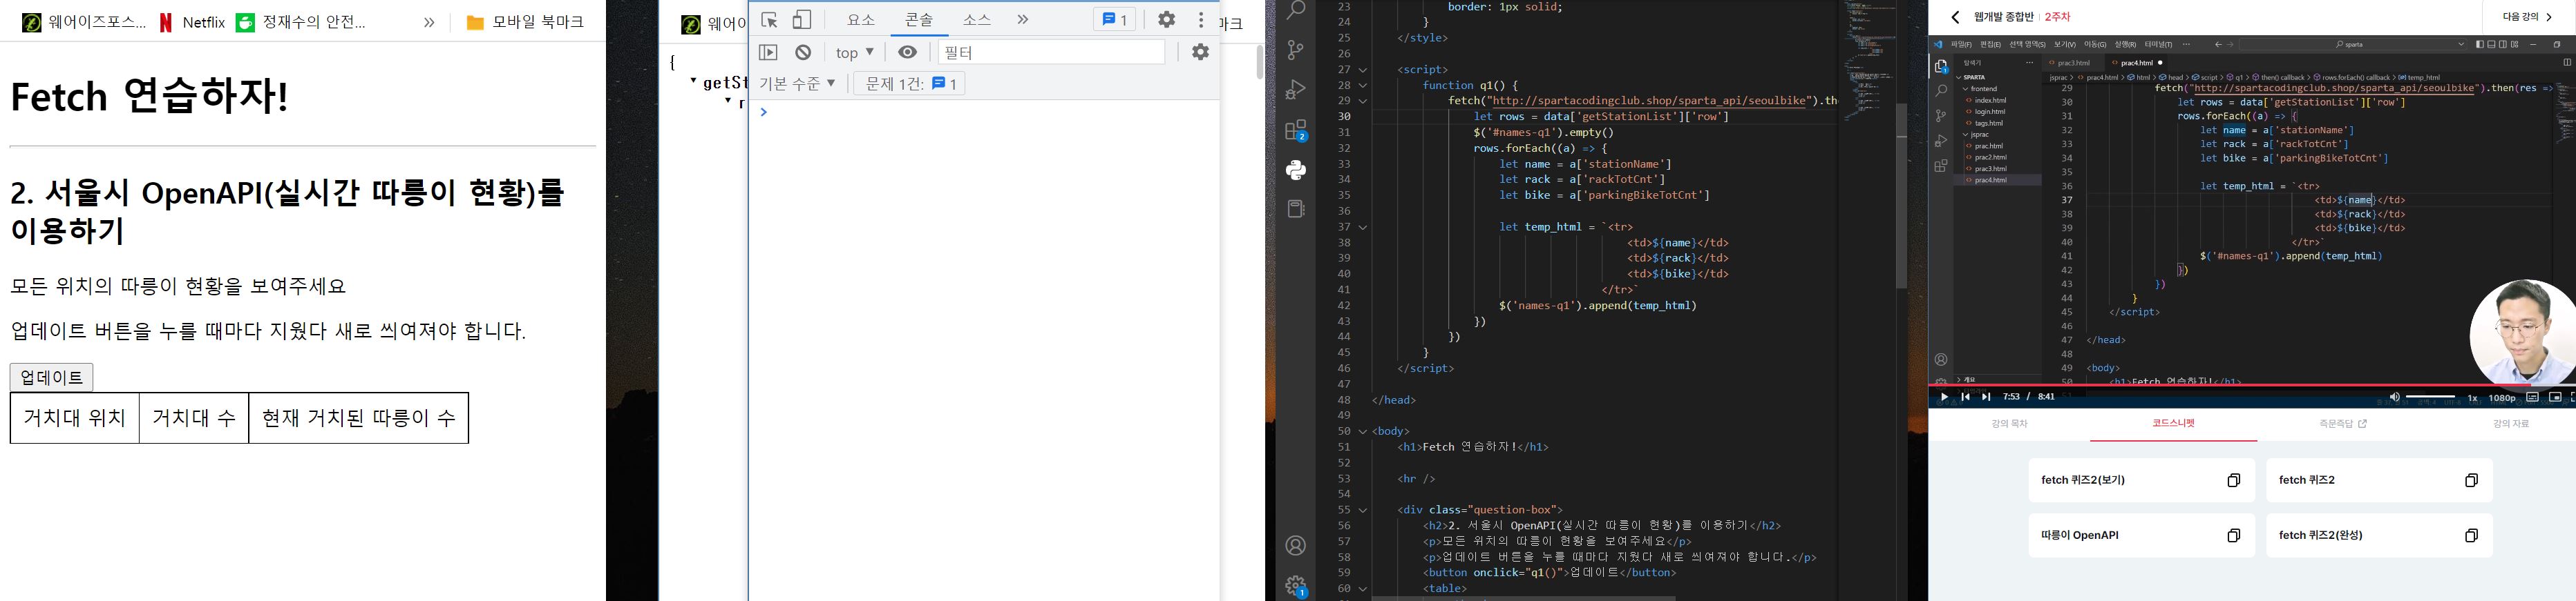2576x601 pixels.
Task: Open Source Control in middle VS Code activity bar
Action: point(1296,50)
